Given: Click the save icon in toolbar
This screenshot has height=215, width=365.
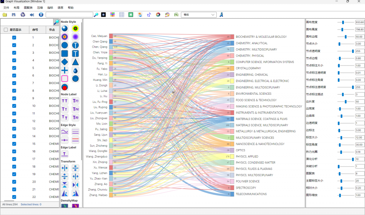Looking at the screenshot, I should (x=14, y=15).
